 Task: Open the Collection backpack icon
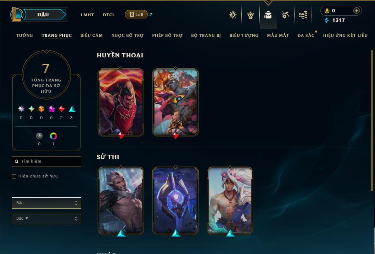coord(268,15)
